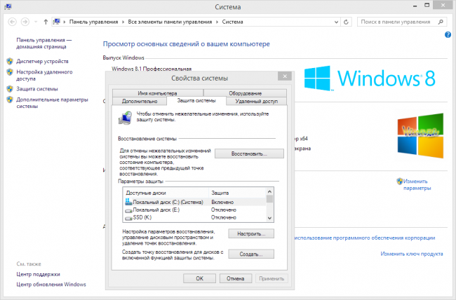
Task: Open 'Настройка удаленного доступа' link
Action: pos(44,75)
